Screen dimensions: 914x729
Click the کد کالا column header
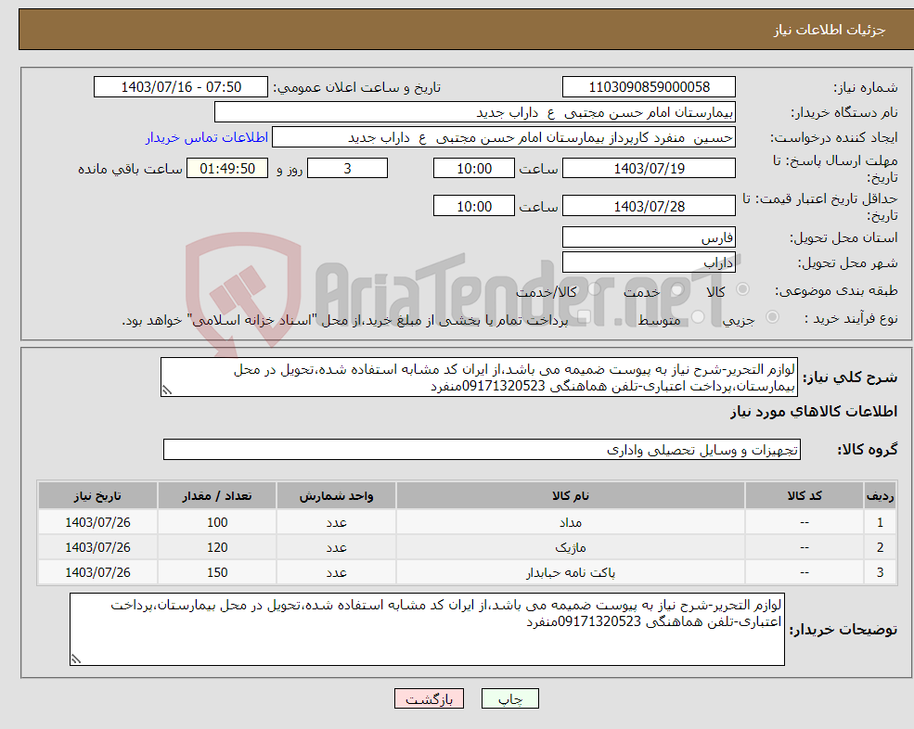tap(805, 495)
